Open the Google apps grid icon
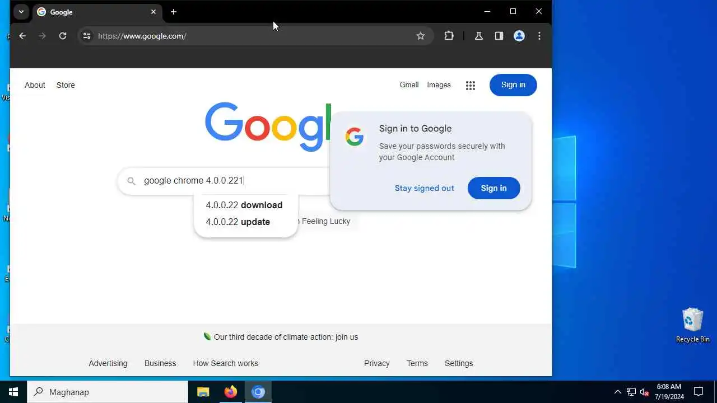The height and width of the screenshot is (403, 717). pos(471,85)
